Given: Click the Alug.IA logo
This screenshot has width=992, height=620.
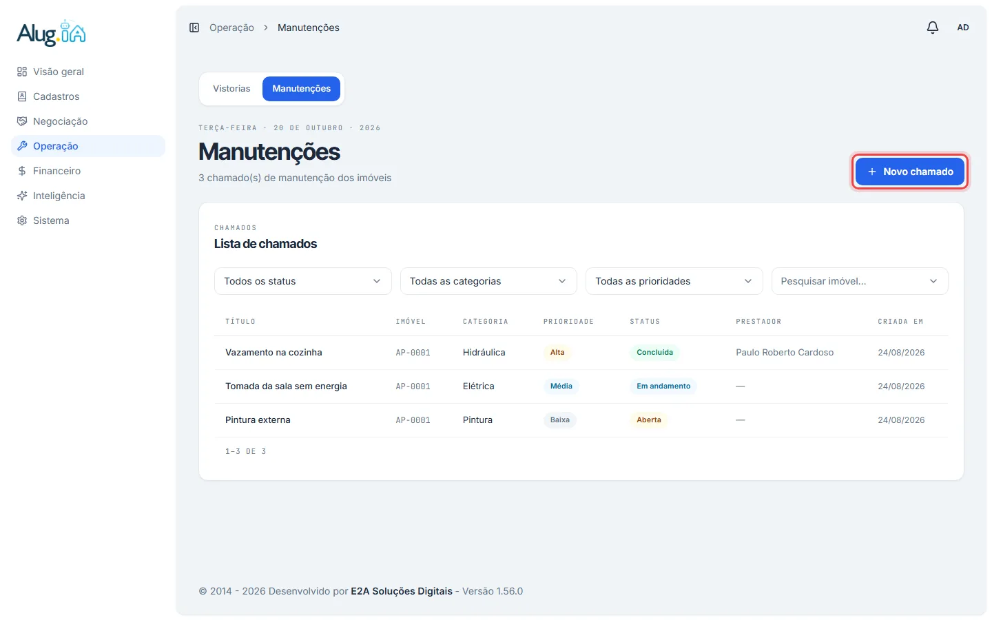Looking at the screenshot, I should click(52, 33).
